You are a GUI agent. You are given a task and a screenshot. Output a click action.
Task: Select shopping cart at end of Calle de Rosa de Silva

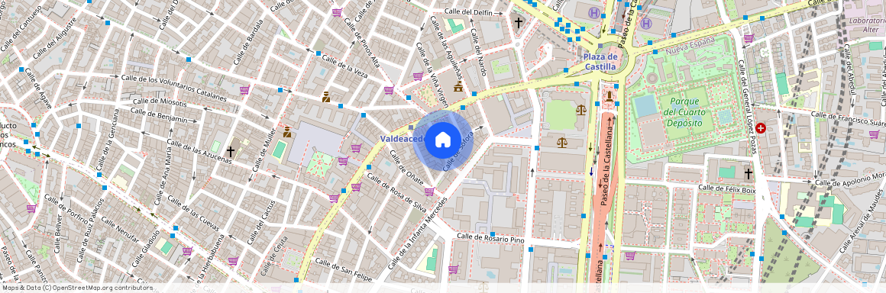(x=429, y=192)
